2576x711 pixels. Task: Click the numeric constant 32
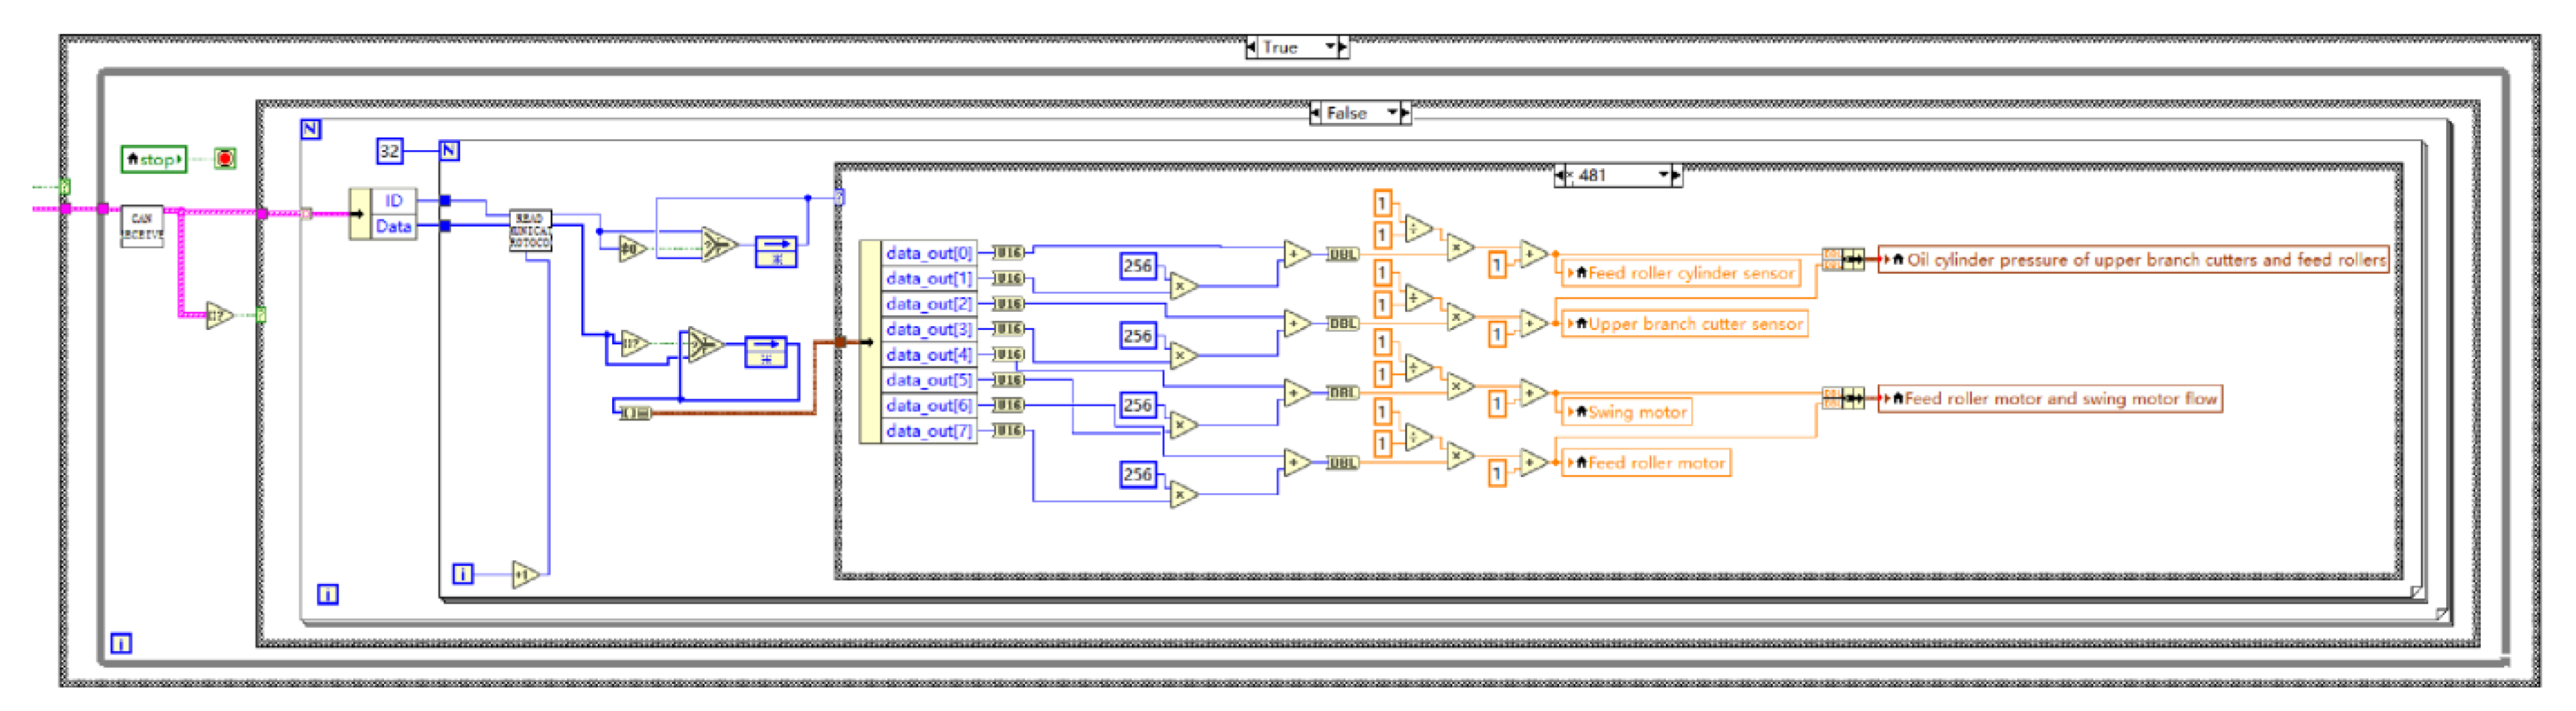pos(389,151)
